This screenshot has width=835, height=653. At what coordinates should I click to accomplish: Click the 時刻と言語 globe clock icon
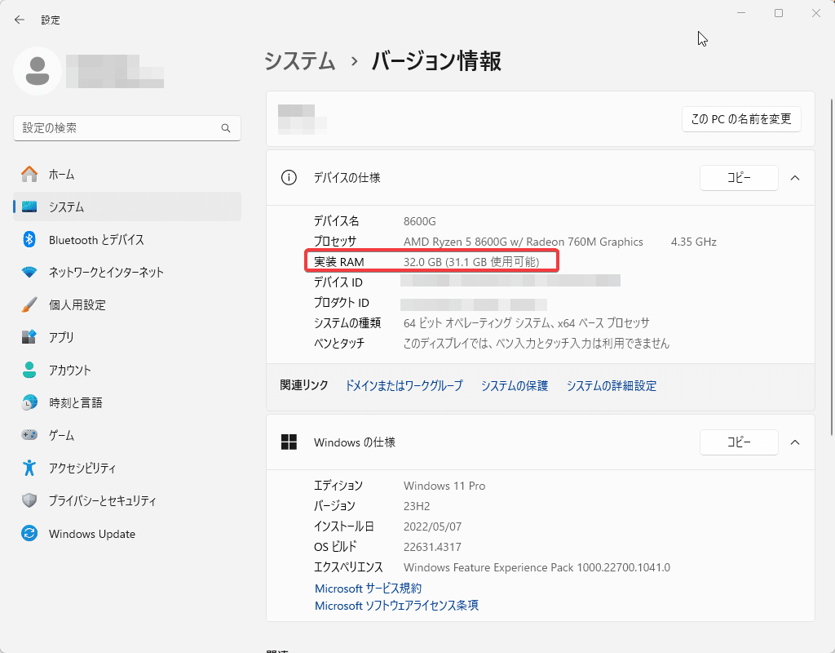pyautogui.click(x=29, y=402)
